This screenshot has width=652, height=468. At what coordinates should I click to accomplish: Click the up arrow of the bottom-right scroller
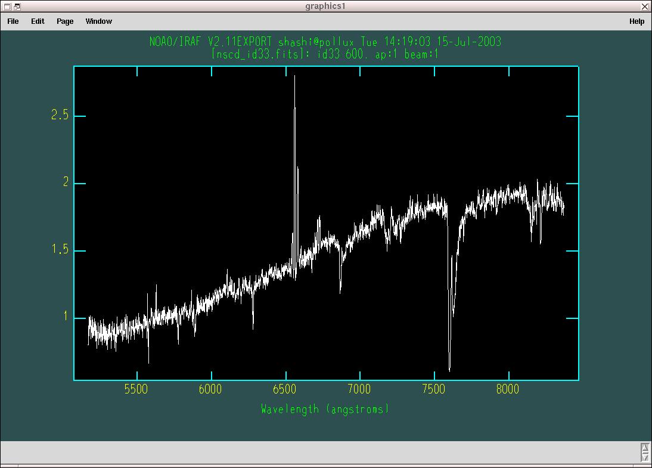tap(644, 448)
